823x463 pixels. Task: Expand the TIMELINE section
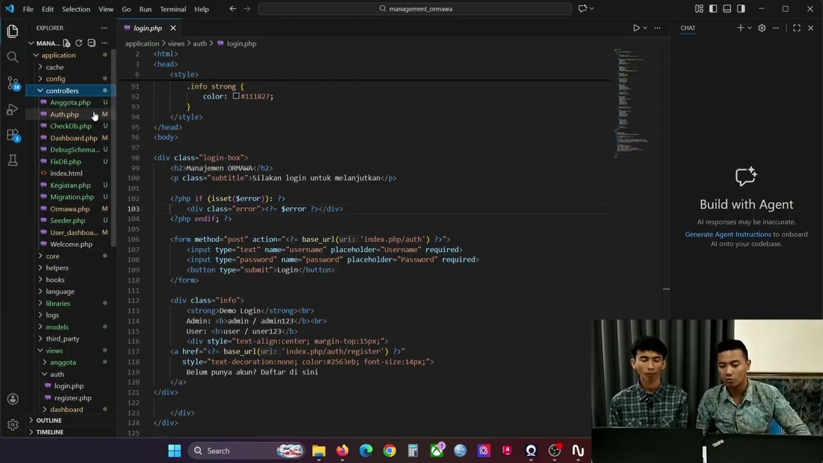[x=71, y=432]
